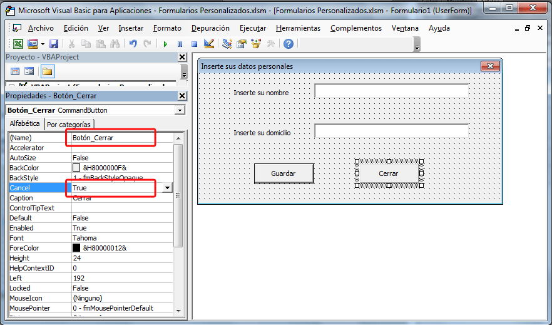Open the Insert UserForm dropdown arrow
552x325 pixels.
43,44
